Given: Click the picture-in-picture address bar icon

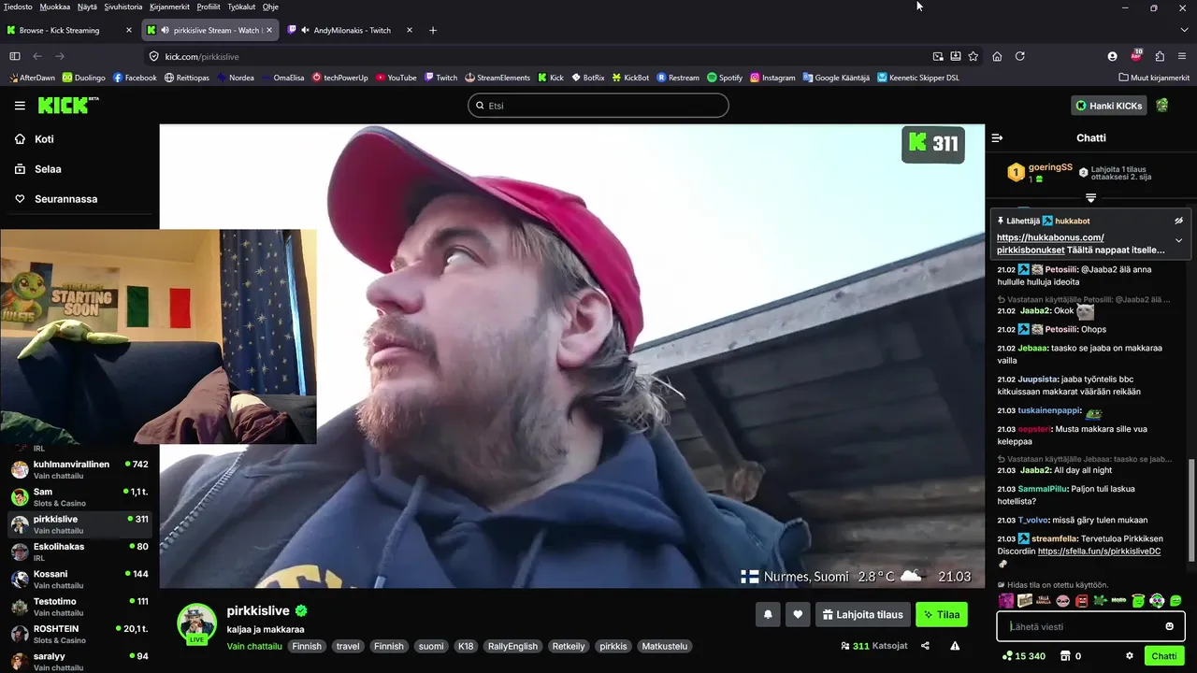Looking at the screenshot, I should (x=938, y=56).
